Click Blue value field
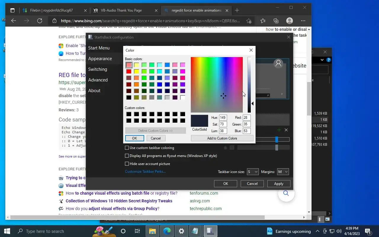This screenshot has height=237, width=379. click(x=247, y=131)
